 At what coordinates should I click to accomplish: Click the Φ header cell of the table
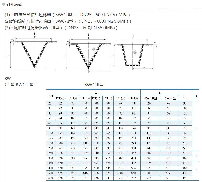(x=98, y=93)
